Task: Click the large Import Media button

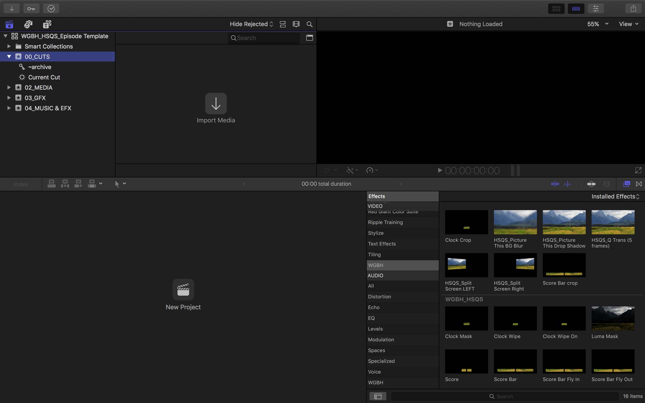Action: (216, 104)
